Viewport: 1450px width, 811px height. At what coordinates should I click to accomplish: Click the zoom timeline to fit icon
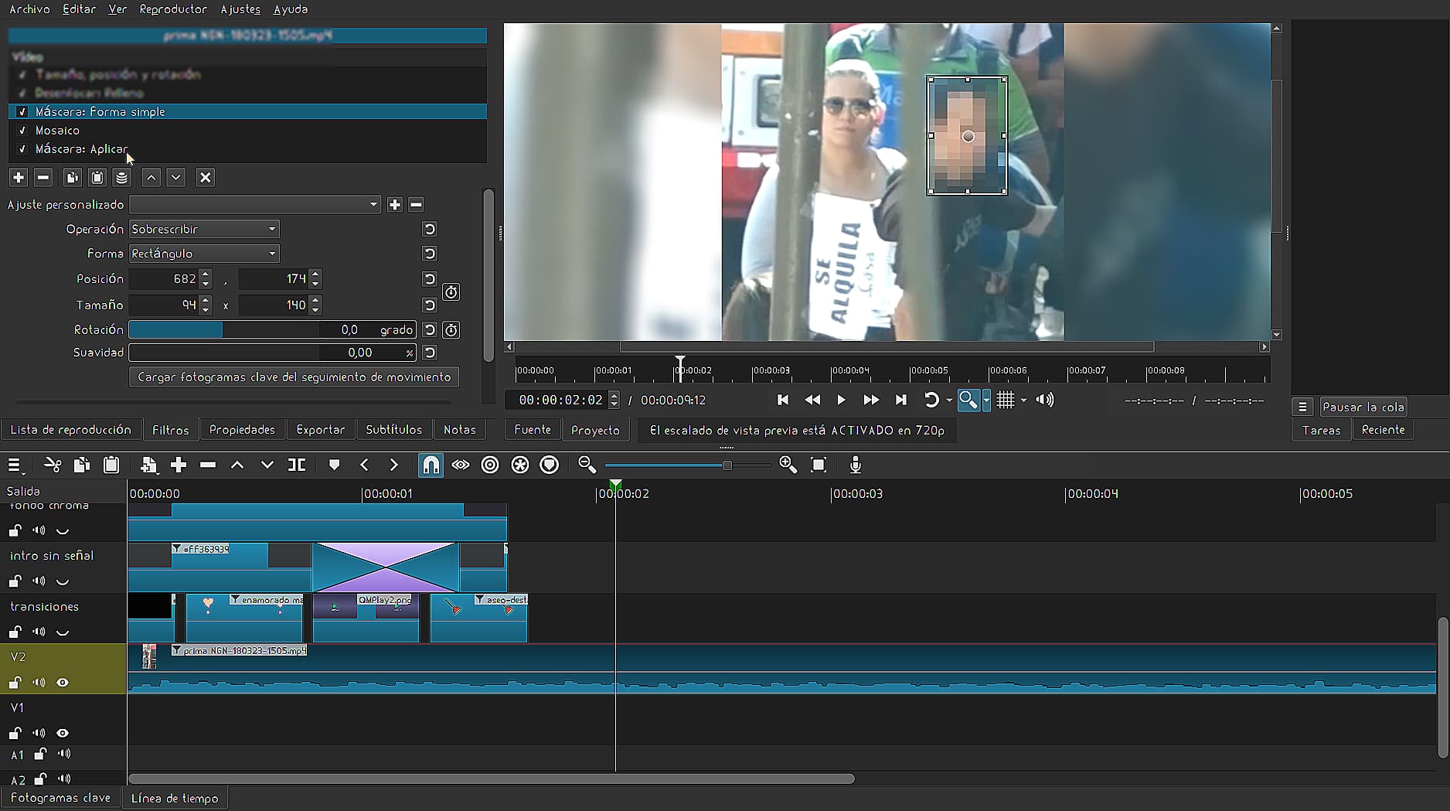point(819,465)
